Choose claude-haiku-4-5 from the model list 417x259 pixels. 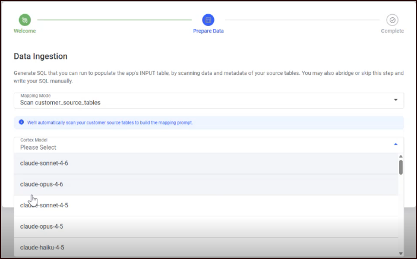[206, 247]
